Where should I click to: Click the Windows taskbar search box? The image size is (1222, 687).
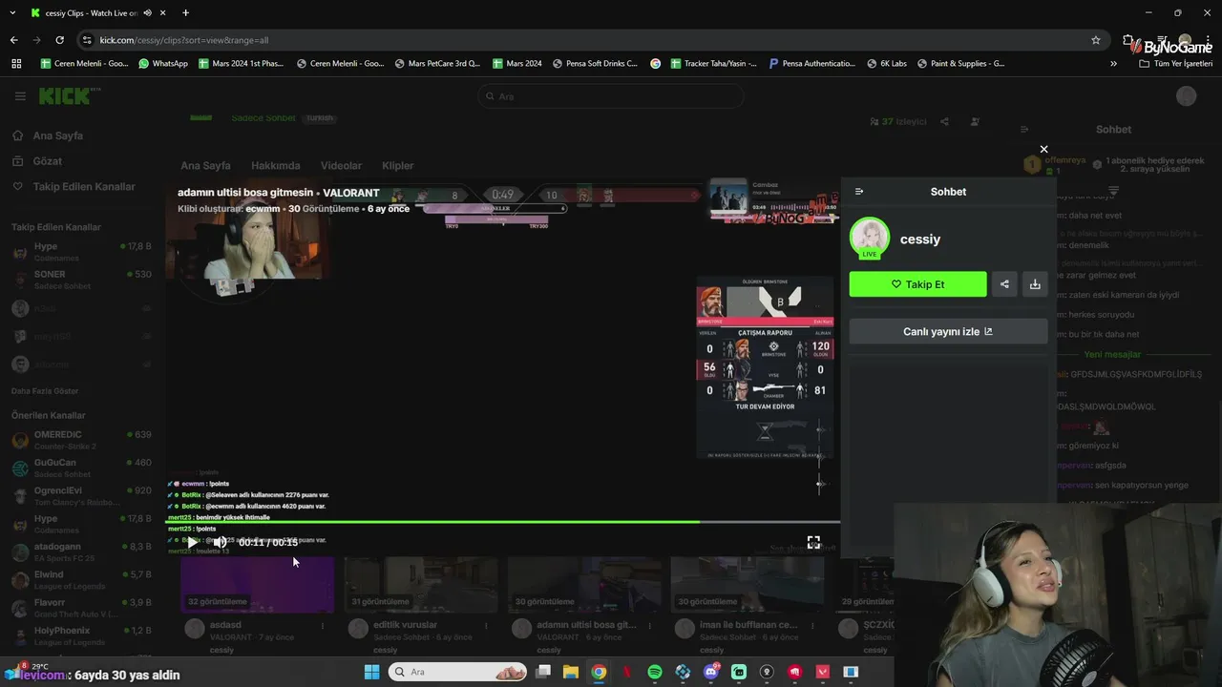click(459, 672)
